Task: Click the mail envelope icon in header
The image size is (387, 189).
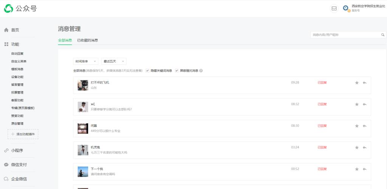Action: pos(334,8)
